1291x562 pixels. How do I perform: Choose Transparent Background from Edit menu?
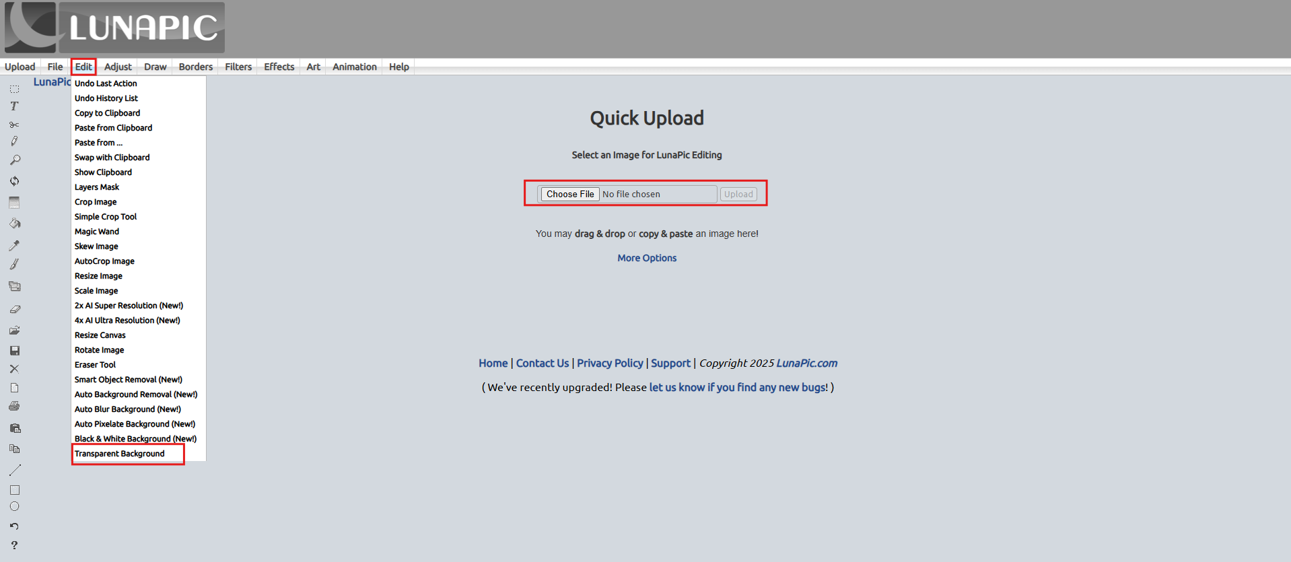120,454
